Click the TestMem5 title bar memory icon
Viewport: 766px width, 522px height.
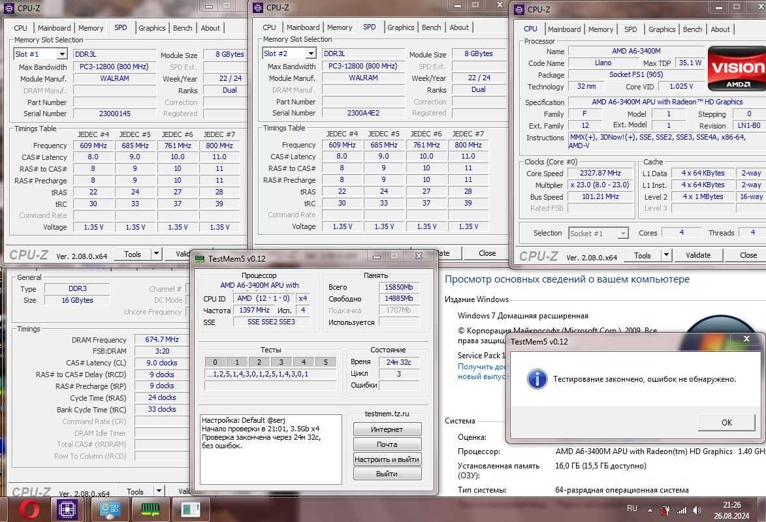click(199, 259)
